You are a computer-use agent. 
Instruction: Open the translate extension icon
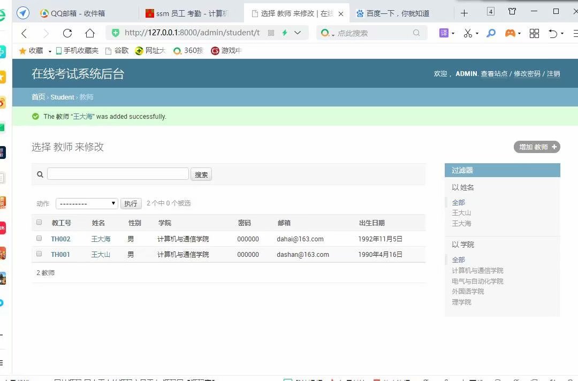[444, 33]
